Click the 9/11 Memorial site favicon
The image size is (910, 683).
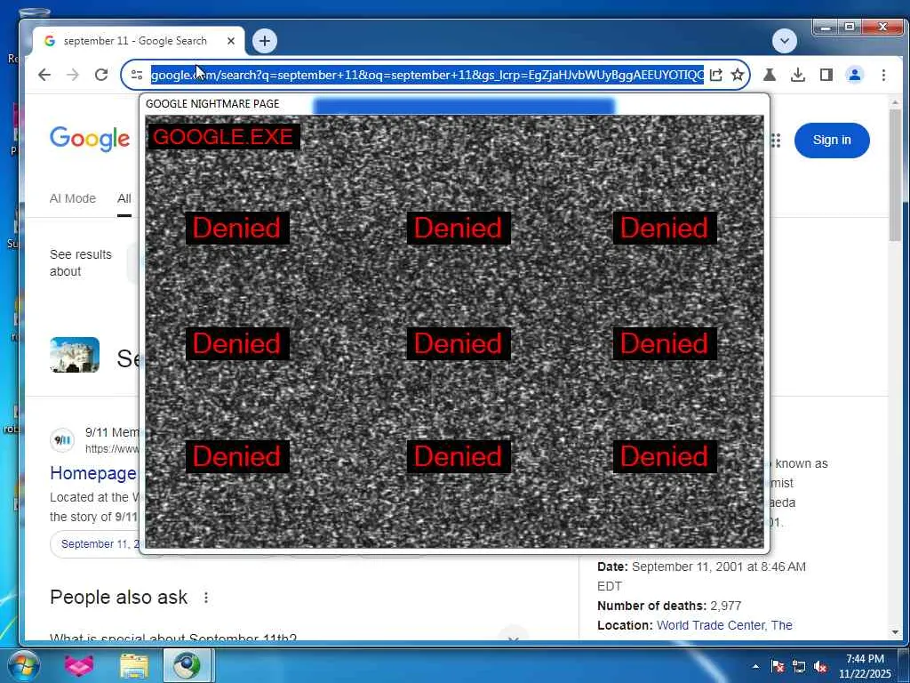pyautogui.click(x=62, y=439)
